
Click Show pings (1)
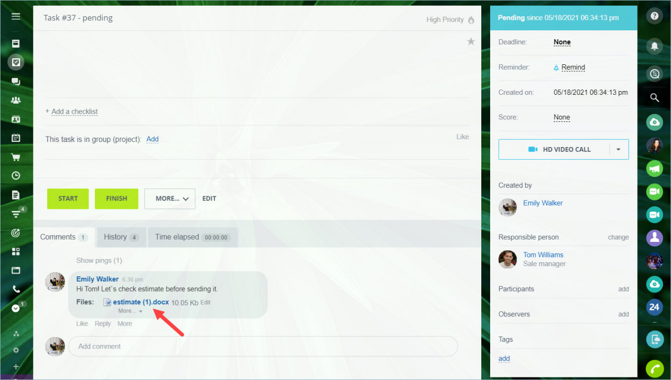coord(99,261)
